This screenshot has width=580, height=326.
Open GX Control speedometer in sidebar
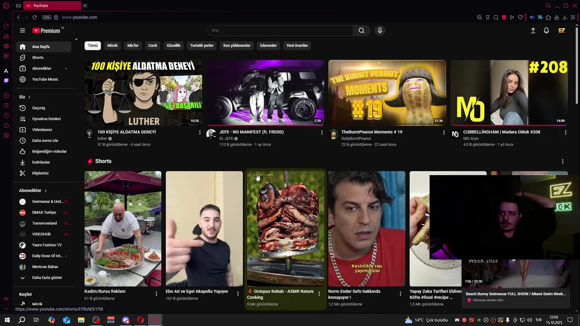pos(6,26)
